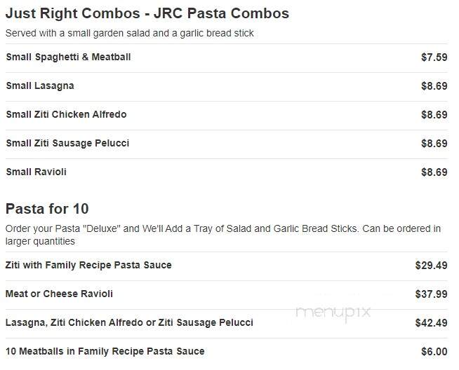Screen dimensions: 459x370
Task: Click the Pasta for 10 heading
Action: 47,209
